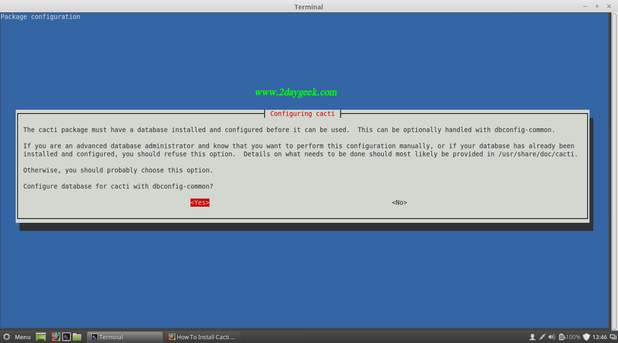
Task: Close the Terminal window
Action: (608, 7)
